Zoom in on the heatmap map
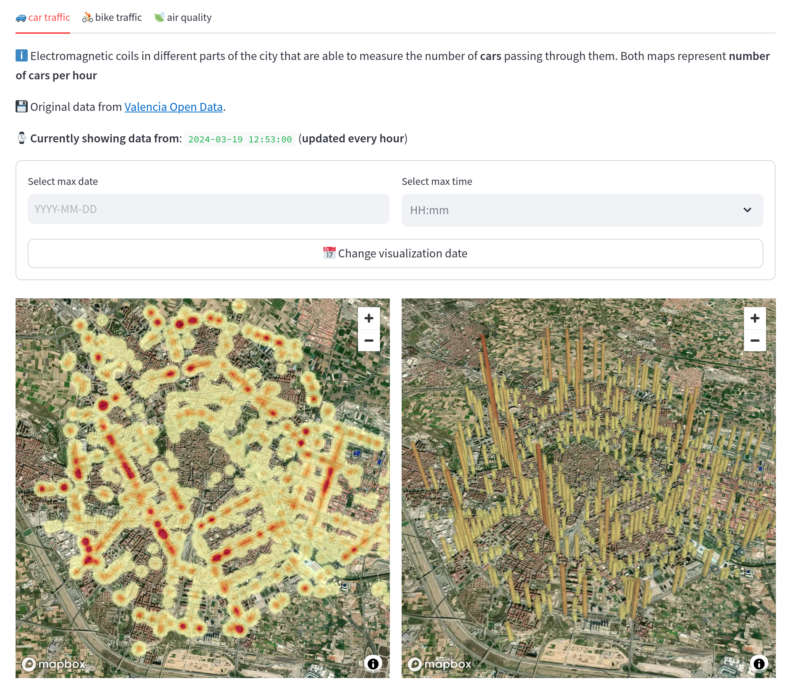This screenshot has width=785, height=691. (x=369, y=318)
